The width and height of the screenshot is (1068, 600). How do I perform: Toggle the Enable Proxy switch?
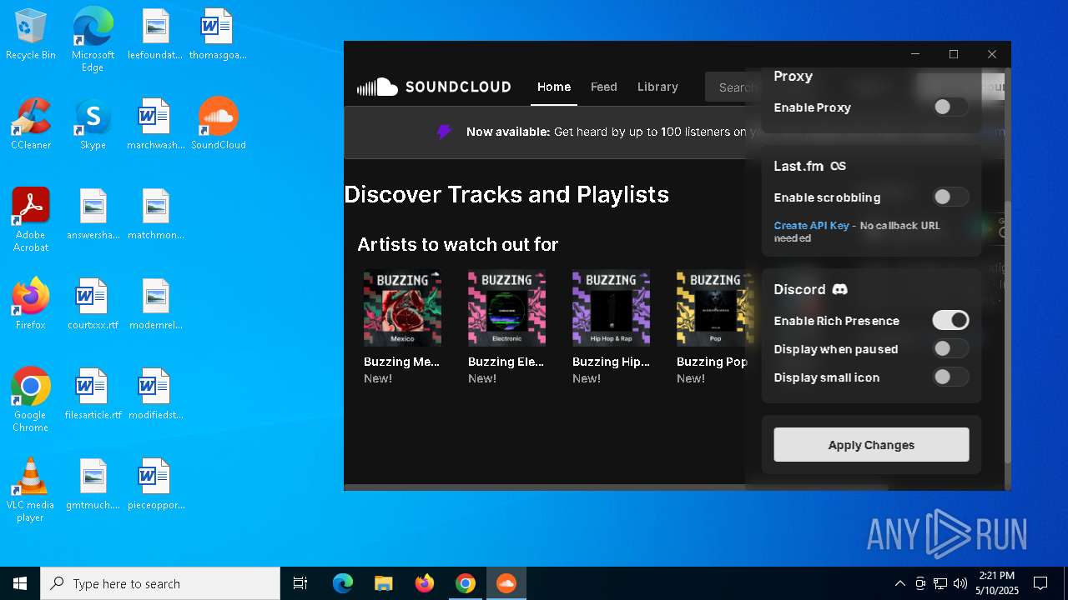click(950, 107)
